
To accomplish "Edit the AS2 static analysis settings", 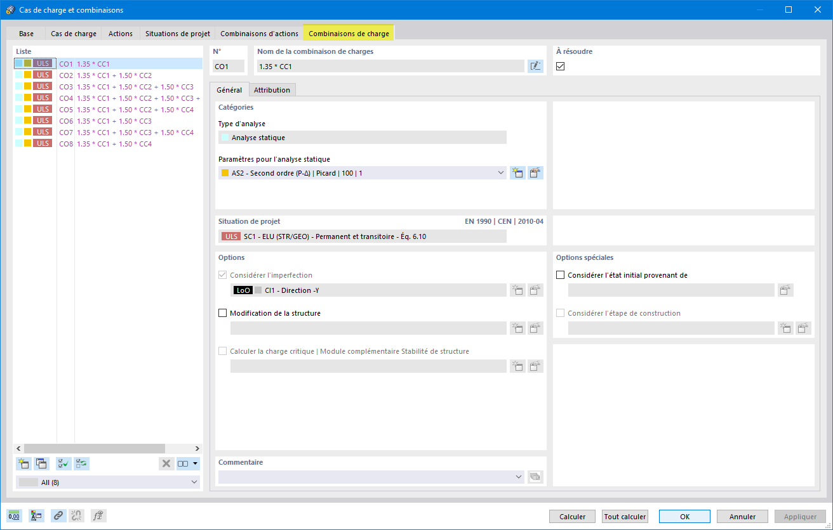I will [x=536, y=172].
